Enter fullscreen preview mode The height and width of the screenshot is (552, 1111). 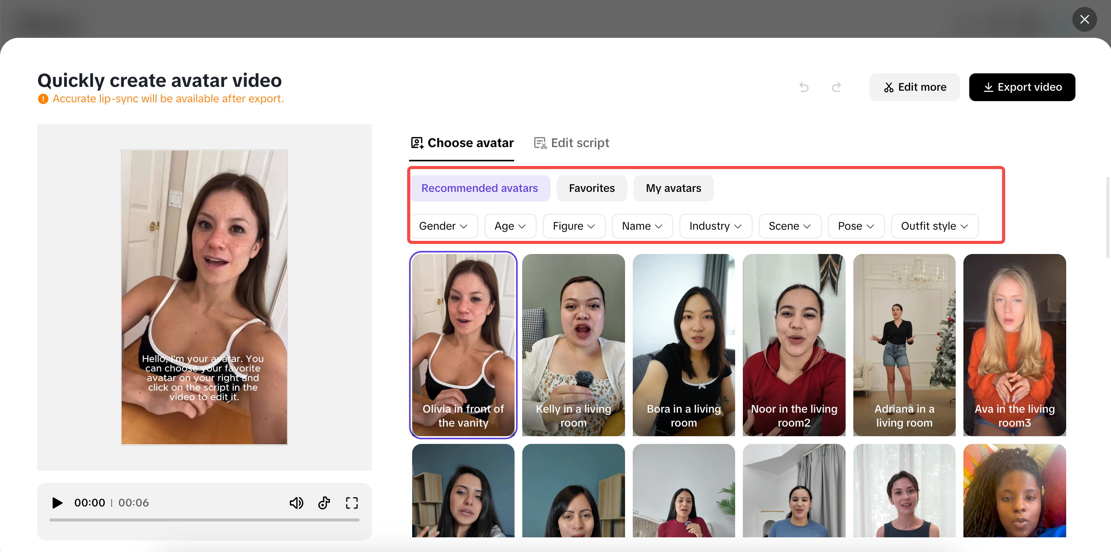pyautogui.click(x=352, y=503)
